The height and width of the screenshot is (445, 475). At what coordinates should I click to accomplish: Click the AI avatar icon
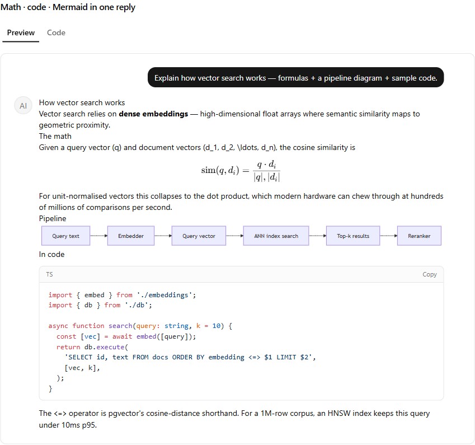pos(23,106)
